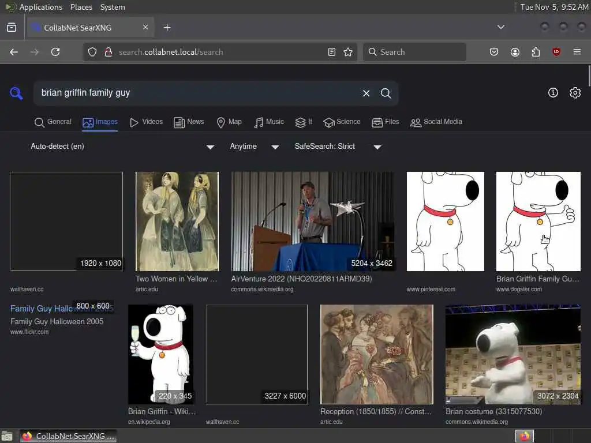Open the tracking protection shield icon
591x443 pixels.
pyautogui.click(x=92, y=52)
